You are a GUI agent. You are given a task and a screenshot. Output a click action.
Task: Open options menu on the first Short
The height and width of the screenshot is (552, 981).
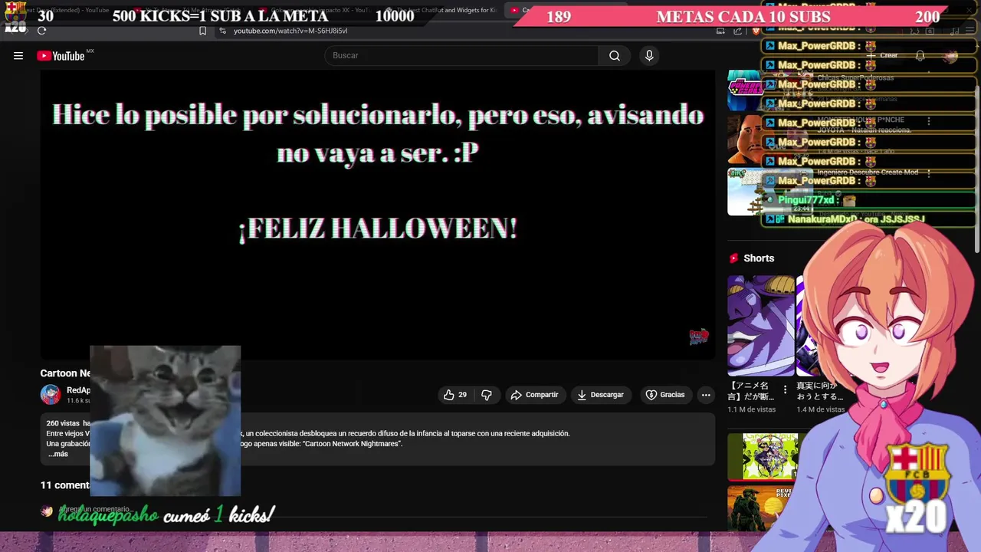(x=785, y=389)
